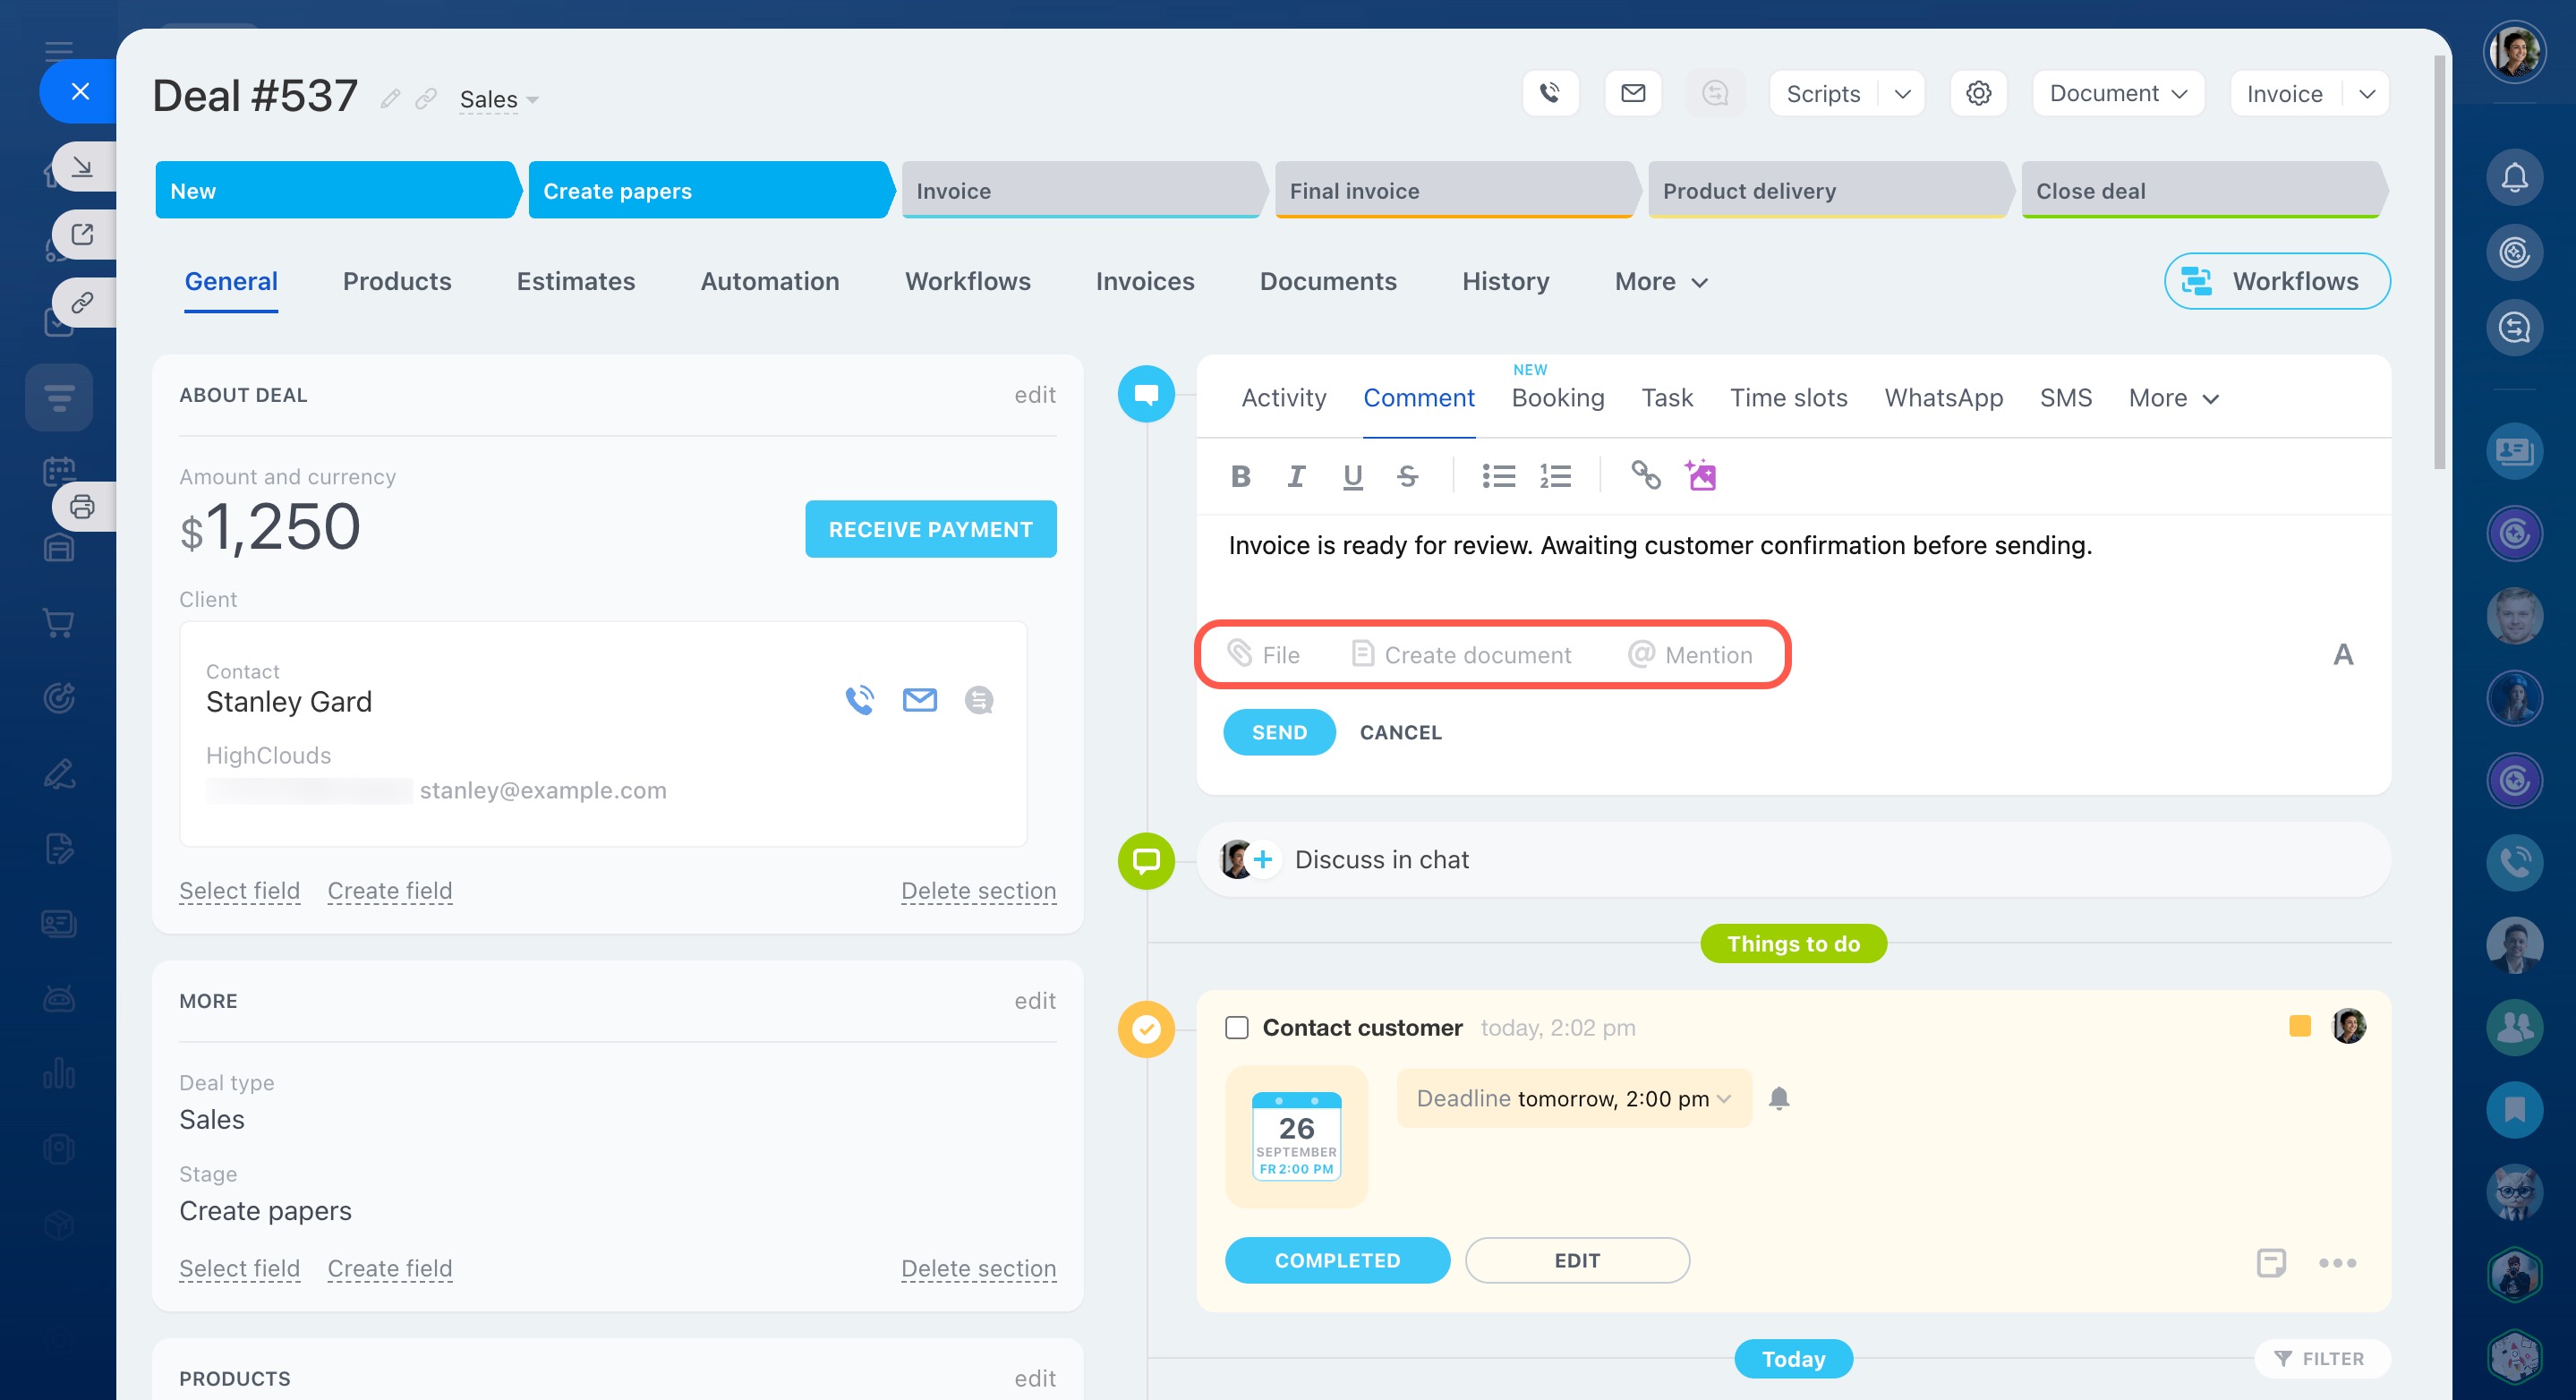Expand the Scripts dropdown arrow
The image size is (2576, 1400).
1902,94
